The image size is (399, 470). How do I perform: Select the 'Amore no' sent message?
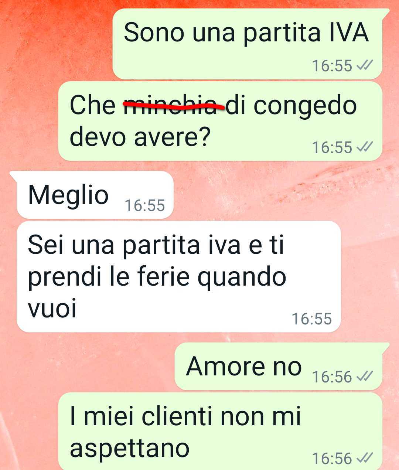282,366
